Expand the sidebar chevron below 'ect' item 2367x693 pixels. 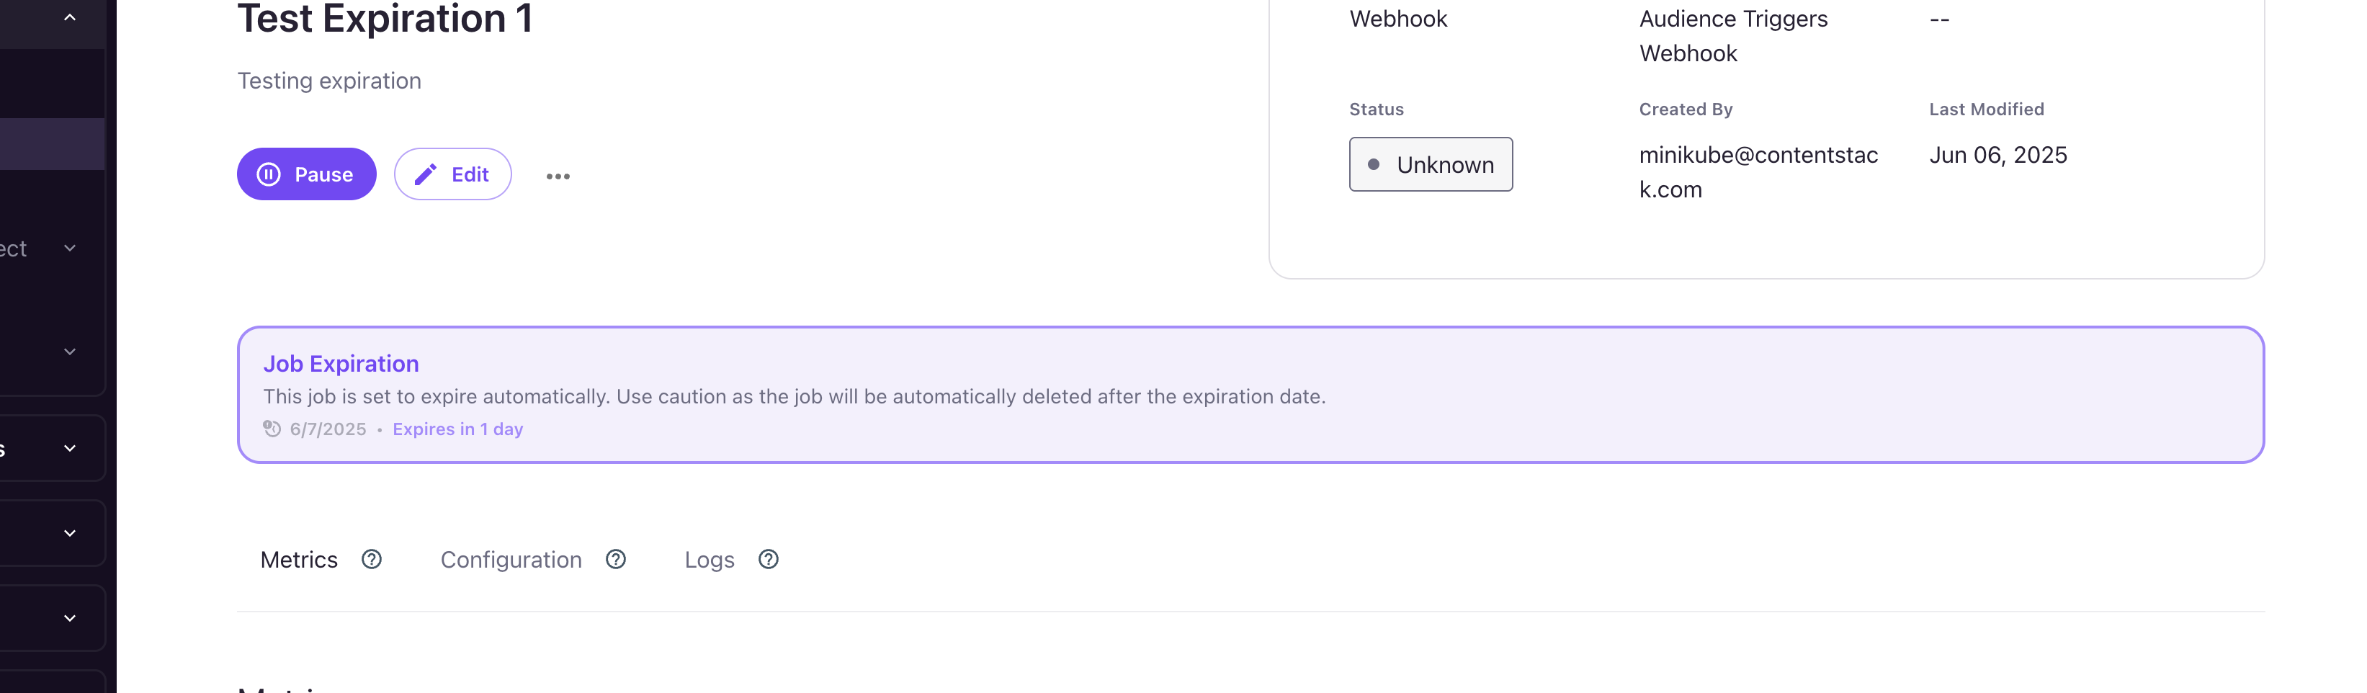tap(70, 352)
